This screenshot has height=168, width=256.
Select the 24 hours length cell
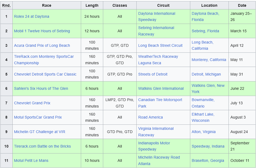pos(92,17)
